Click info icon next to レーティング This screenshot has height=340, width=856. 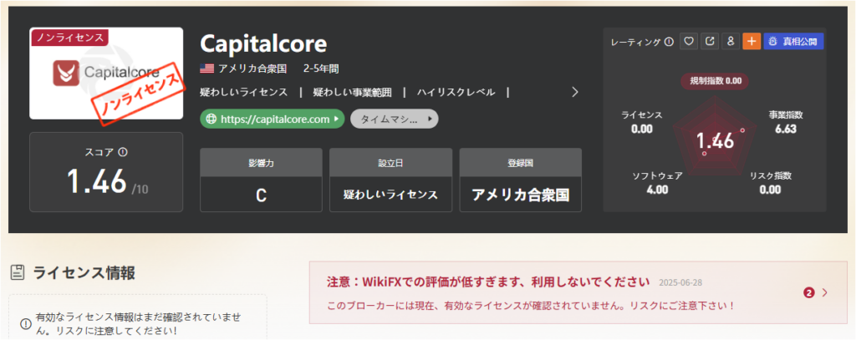pos(670,42)
